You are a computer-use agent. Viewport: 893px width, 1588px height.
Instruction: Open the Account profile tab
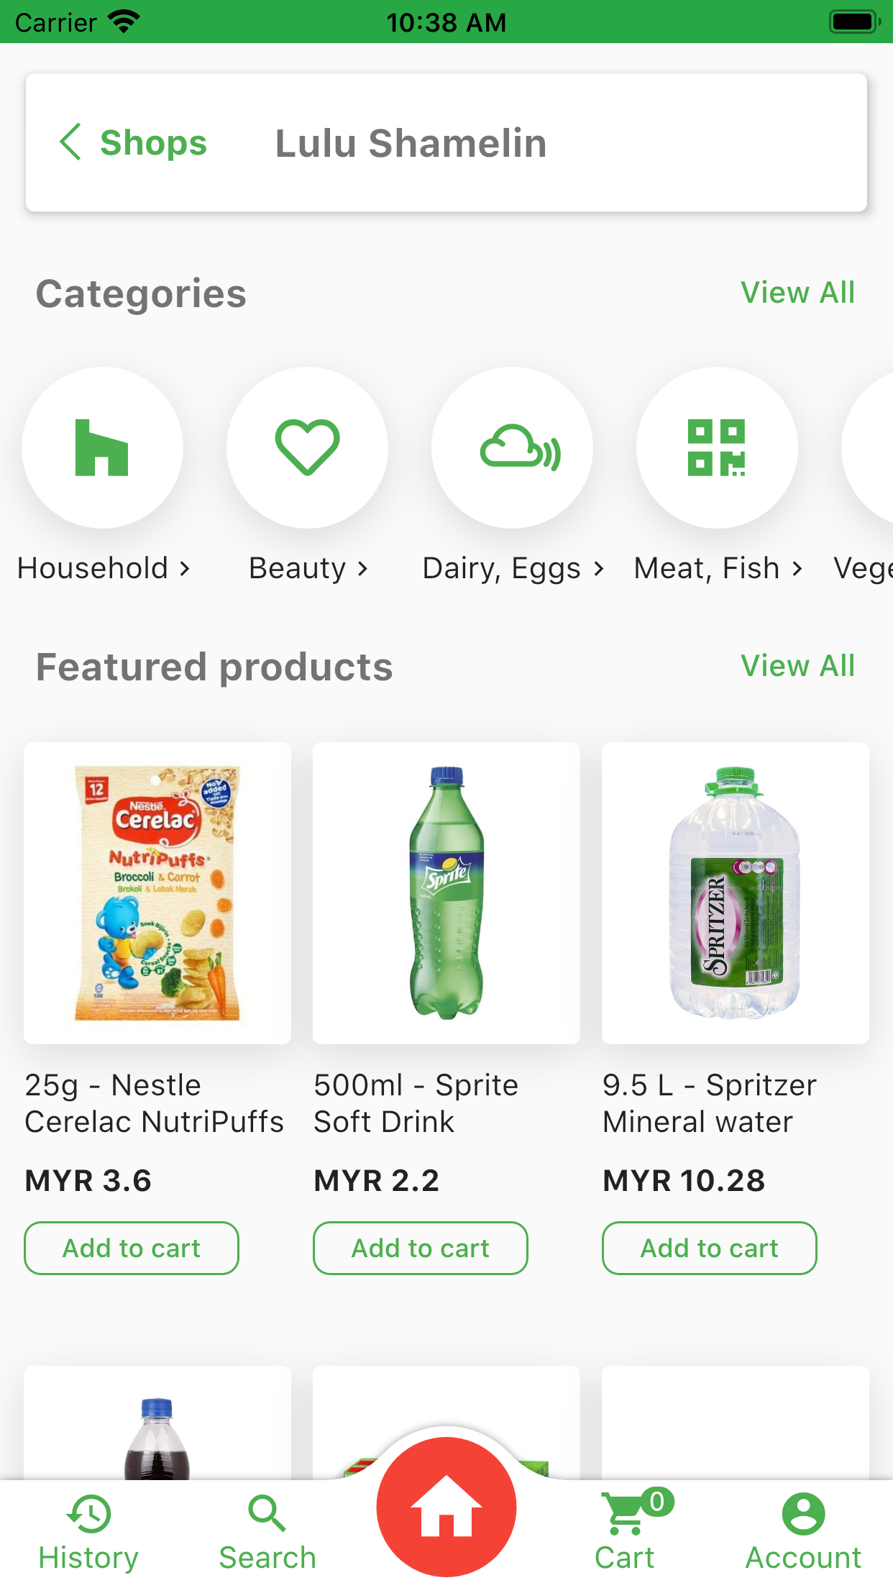[803, 1528]
